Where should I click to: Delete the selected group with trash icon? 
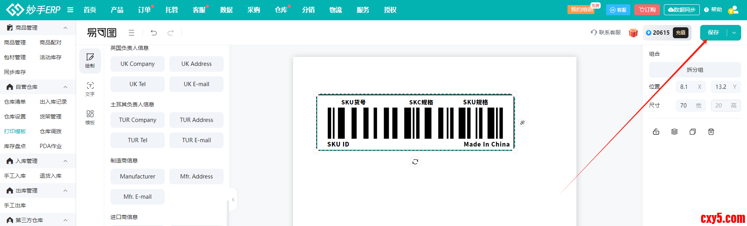(x=711, y=132)
